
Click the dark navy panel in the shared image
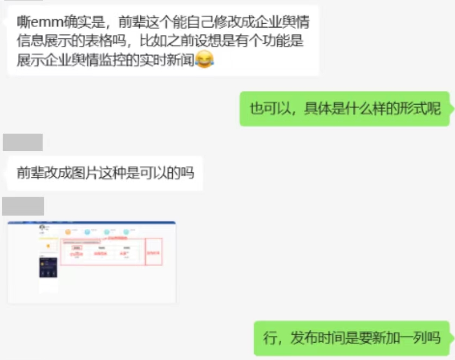pyautogui.click(x=49, y=267)
